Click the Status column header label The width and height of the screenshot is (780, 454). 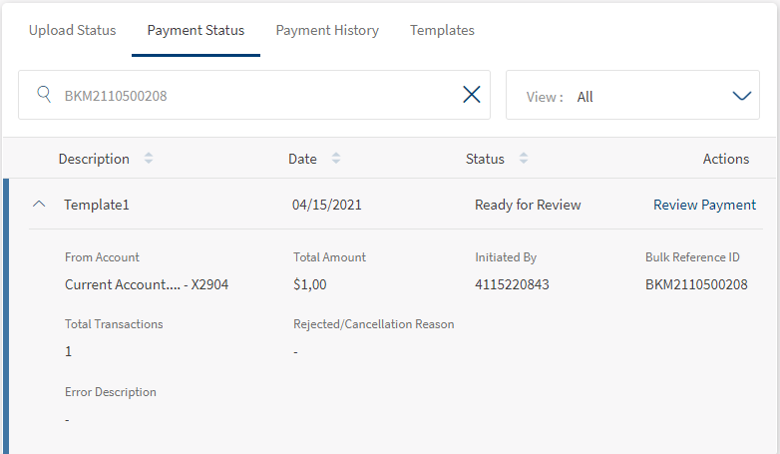pos(485,159)
